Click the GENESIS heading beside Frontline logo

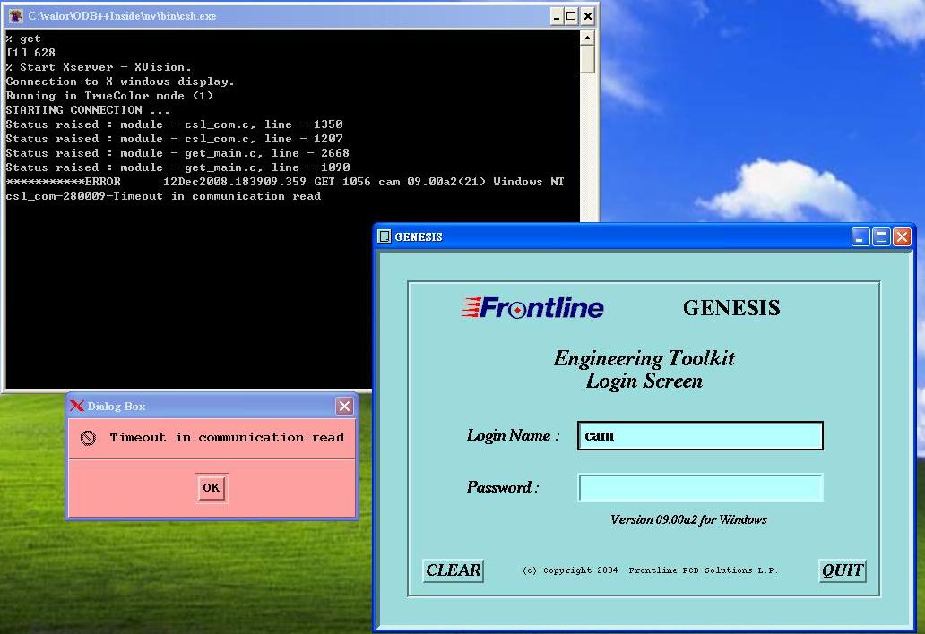coord(731,307)
